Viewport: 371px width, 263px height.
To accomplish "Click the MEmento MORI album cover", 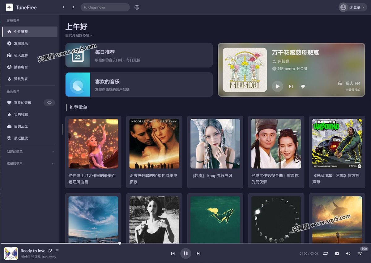I will point(245,70).
